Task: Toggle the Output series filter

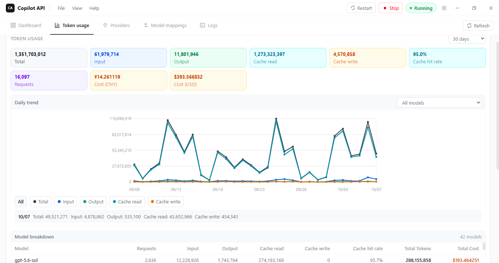Action: click(93, 202)
